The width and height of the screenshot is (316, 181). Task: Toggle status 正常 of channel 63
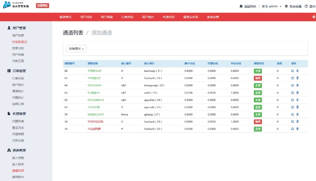258,93
